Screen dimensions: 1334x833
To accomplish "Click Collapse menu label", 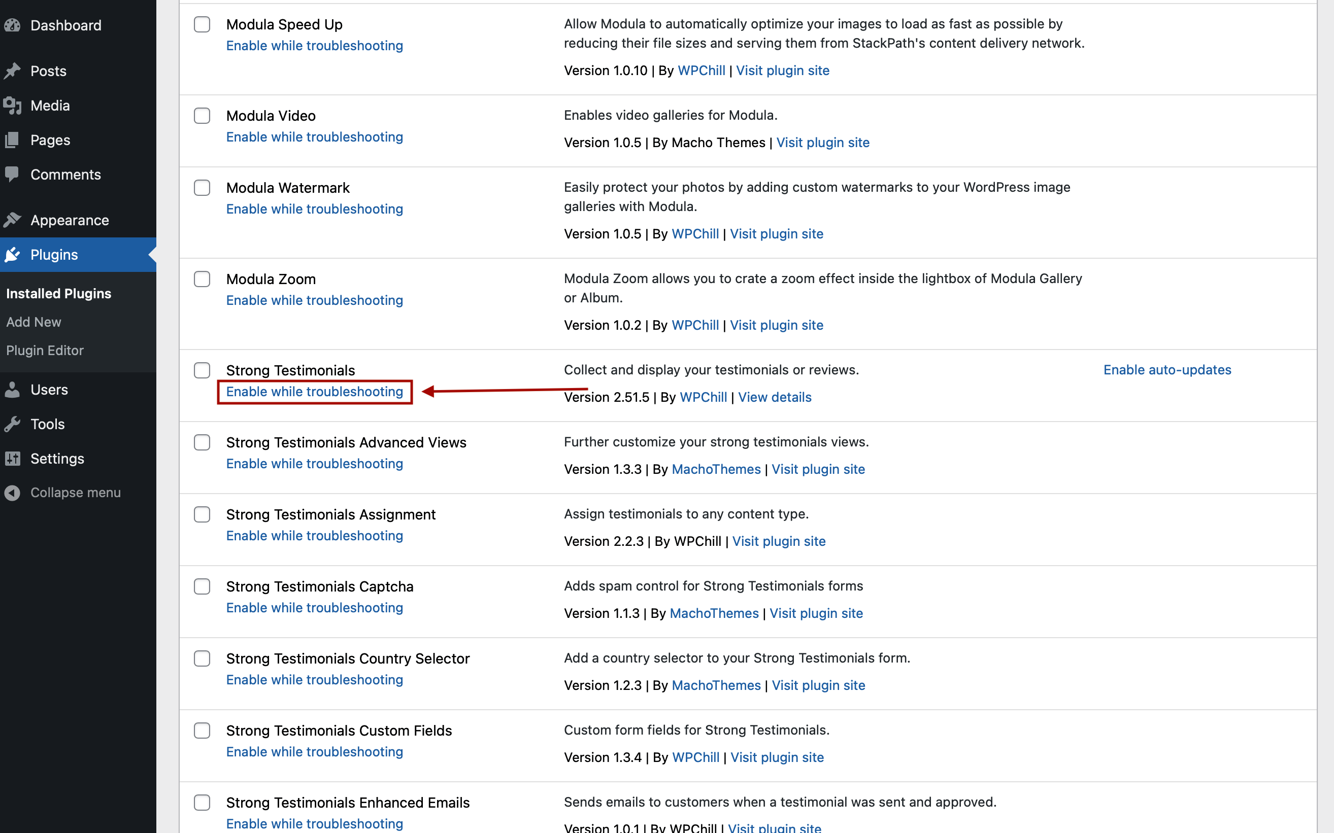I will pos(76,493).
